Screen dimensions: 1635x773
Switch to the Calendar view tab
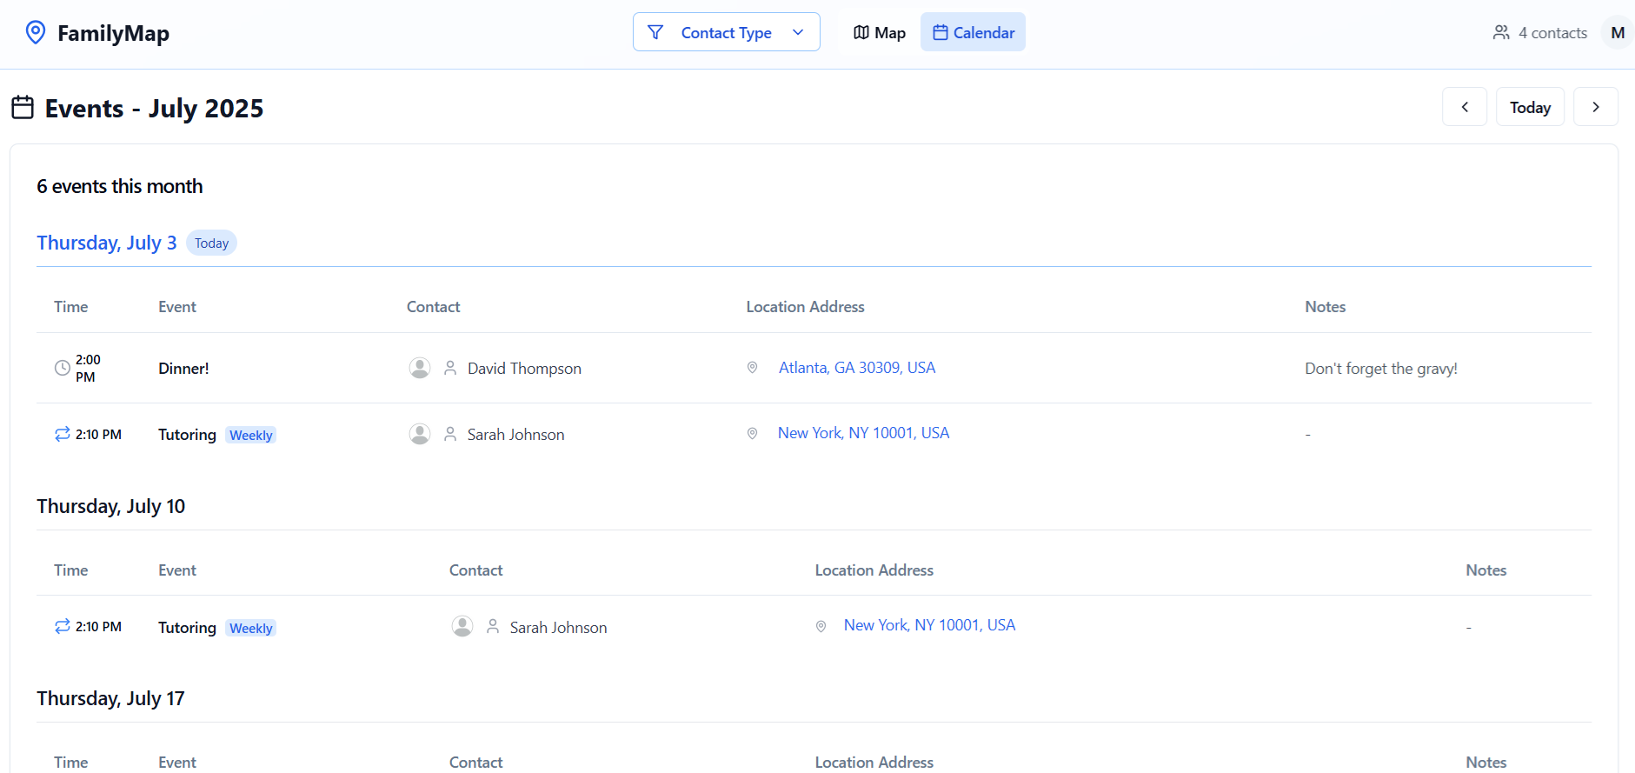pyautogui.click(x=973, y=32)
